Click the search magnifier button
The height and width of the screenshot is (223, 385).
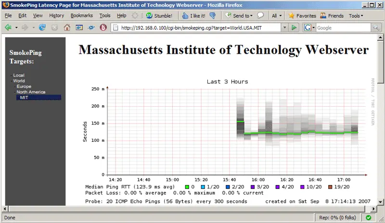point(376,28)
